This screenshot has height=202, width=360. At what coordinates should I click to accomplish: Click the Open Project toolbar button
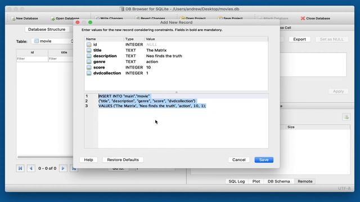pos(193,19)
